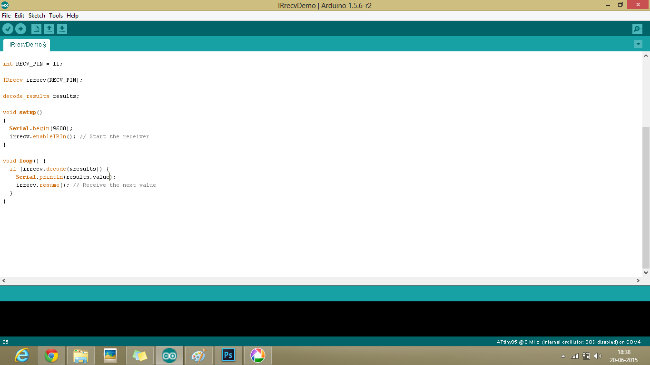Viewport: 650px width, 365px height.
Task: Save sketch using the down-arrow icon
Action: pos(62,29)
